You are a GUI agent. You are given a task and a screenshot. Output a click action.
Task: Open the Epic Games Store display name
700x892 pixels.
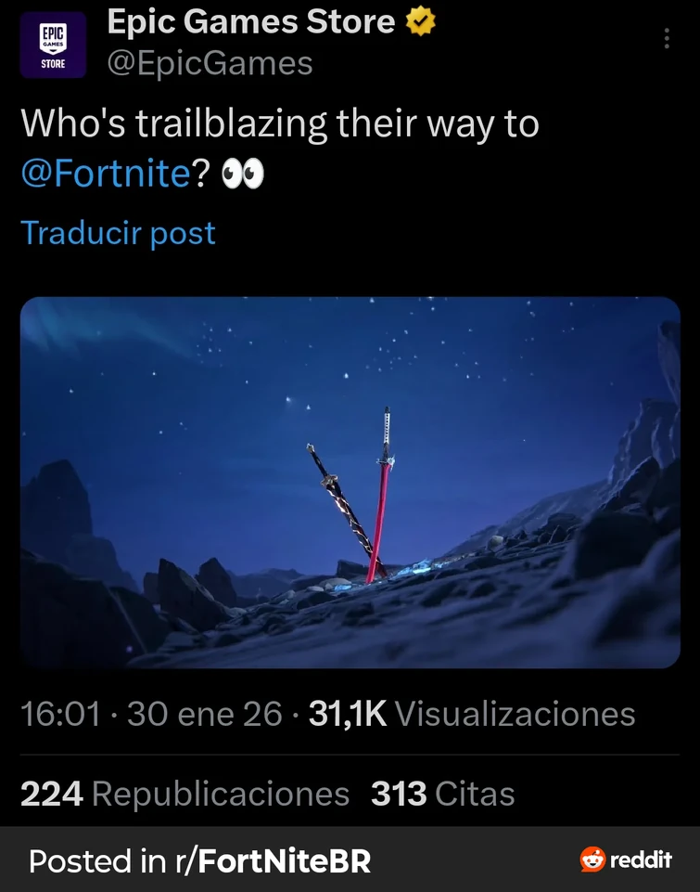[x=251, y=22]
